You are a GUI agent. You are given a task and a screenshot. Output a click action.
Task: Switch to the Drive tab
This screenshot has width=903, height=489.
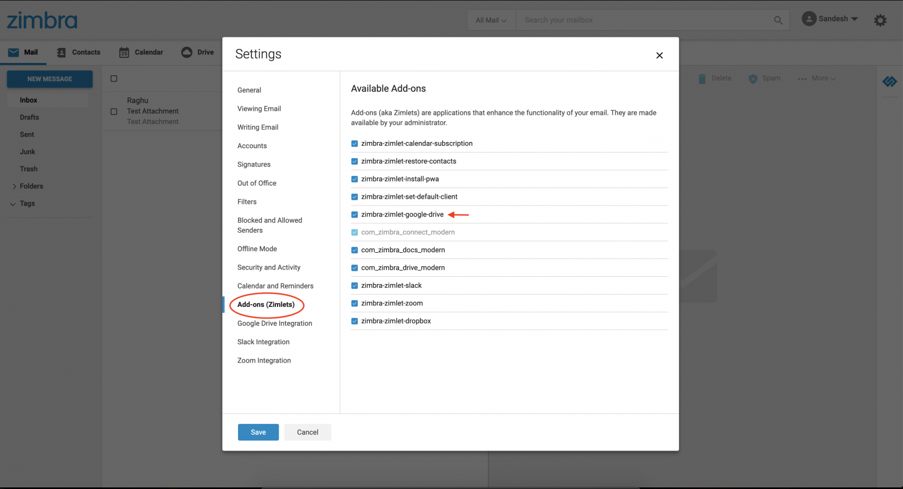[x=197, y=52]
